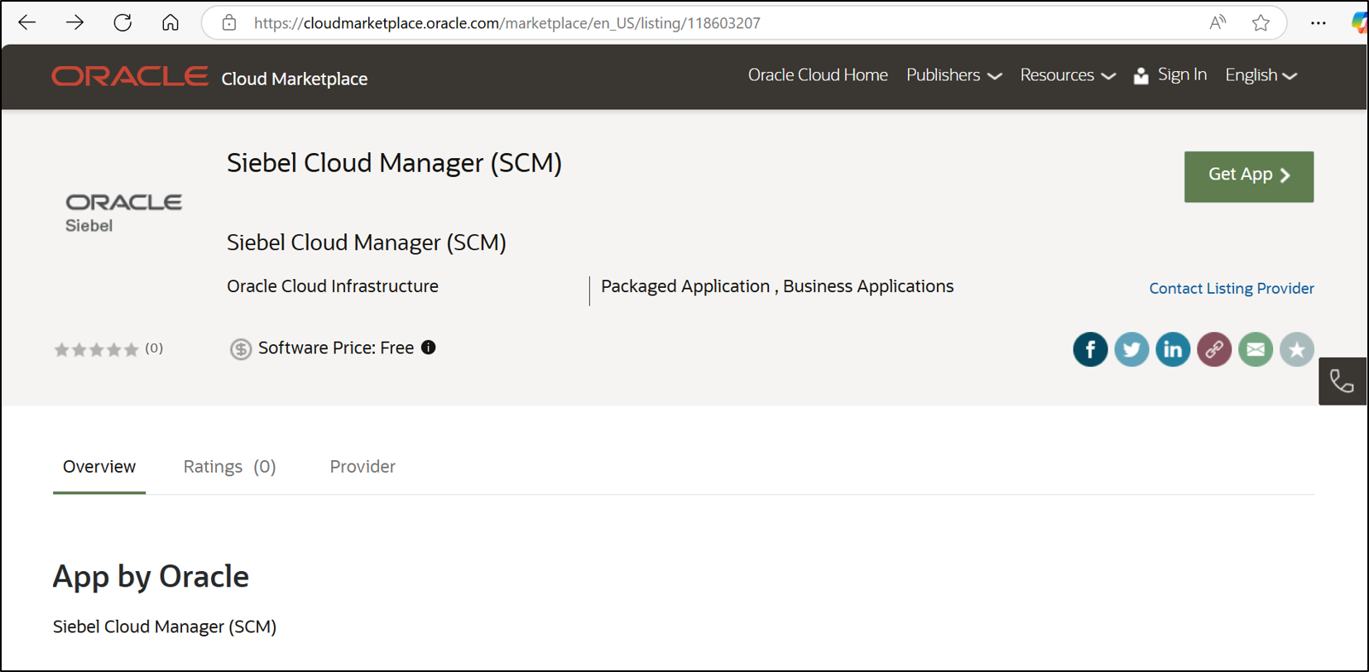
Task: Click the green Get App button
Action: click(1248, 176)
